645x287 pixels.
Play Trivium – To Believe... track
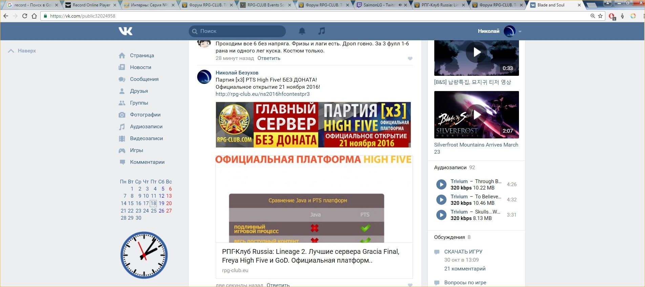[441, 200]
